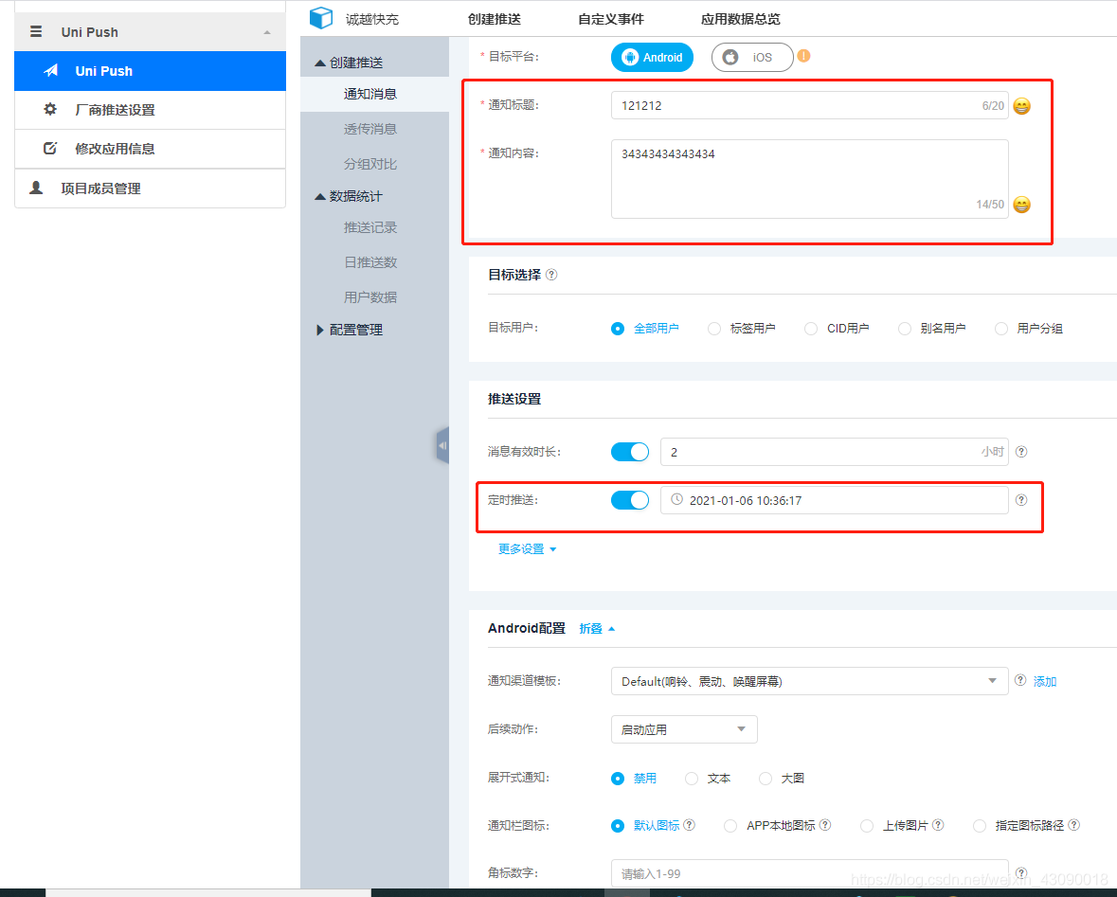Open the 后续动作 dropdown

click(684, 729)
